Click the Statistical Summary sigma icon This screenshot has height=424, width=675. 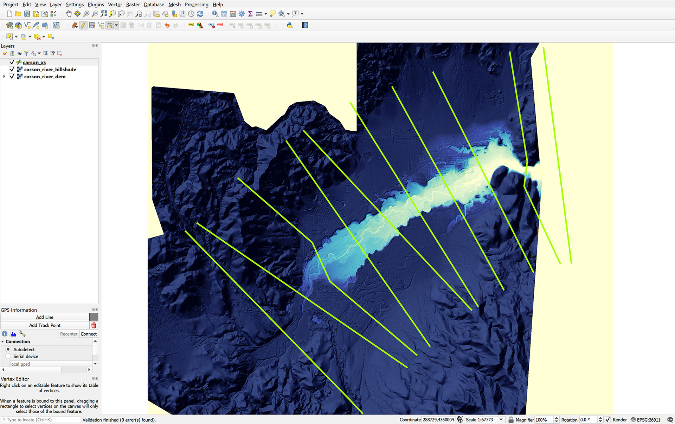tap(250, 14)
